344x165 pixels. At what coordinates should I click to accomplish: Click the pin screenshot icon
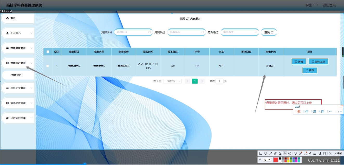click(x=310, y=153)
